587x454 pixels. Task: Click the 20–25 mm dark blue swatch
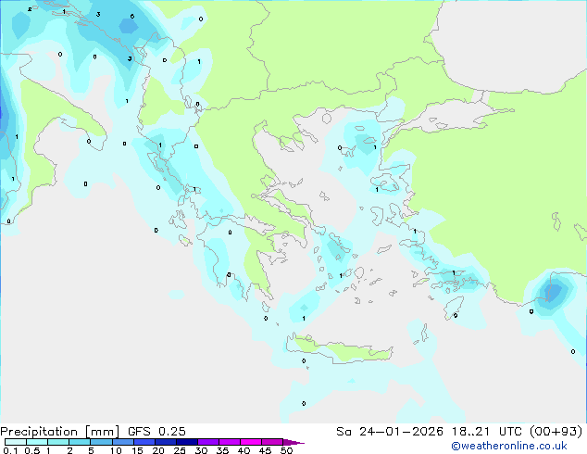click(x=166, y=442)
